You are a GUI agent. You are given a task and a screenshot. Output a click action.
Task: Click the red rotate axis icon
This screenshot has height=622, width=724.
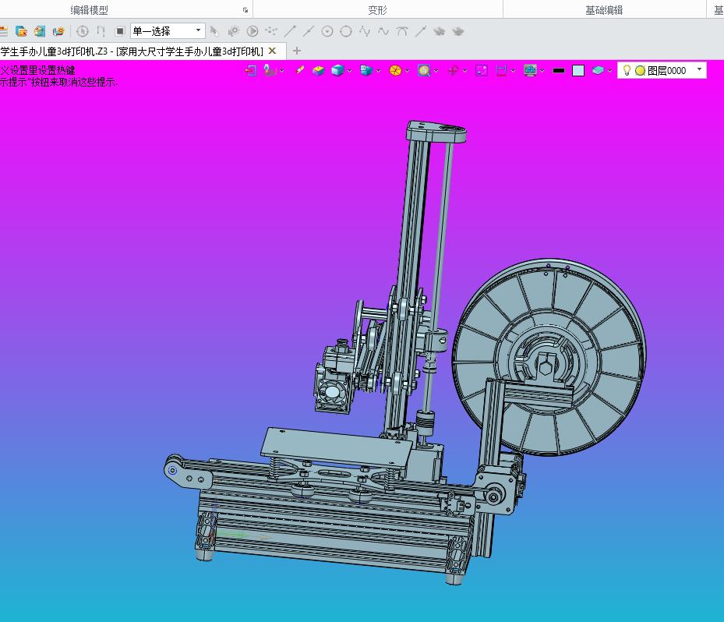(x=453, y=70)
